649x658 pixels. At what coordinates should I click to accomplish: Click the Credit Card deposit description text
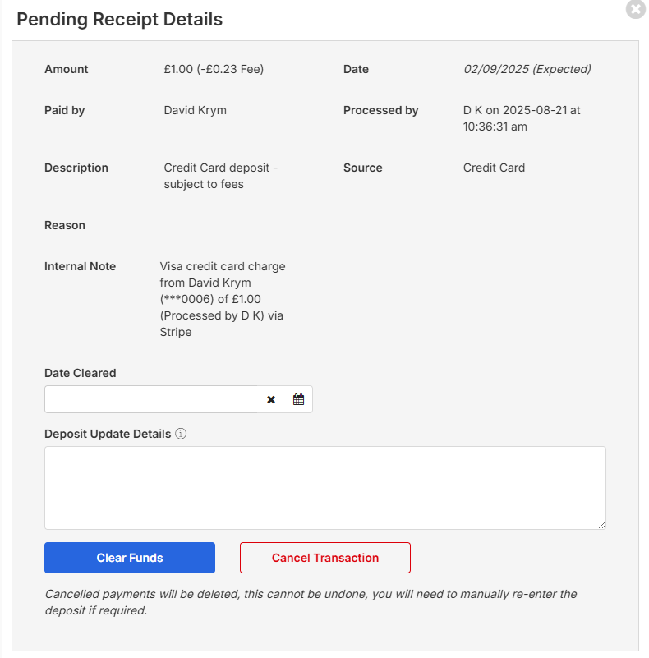coord(221,176)
